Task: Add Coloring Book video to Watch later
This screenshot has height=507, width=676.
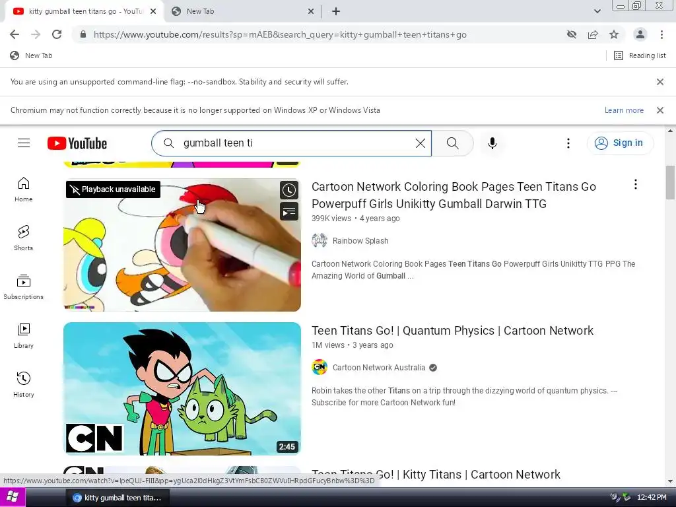Action: click(x=289, y=190)
